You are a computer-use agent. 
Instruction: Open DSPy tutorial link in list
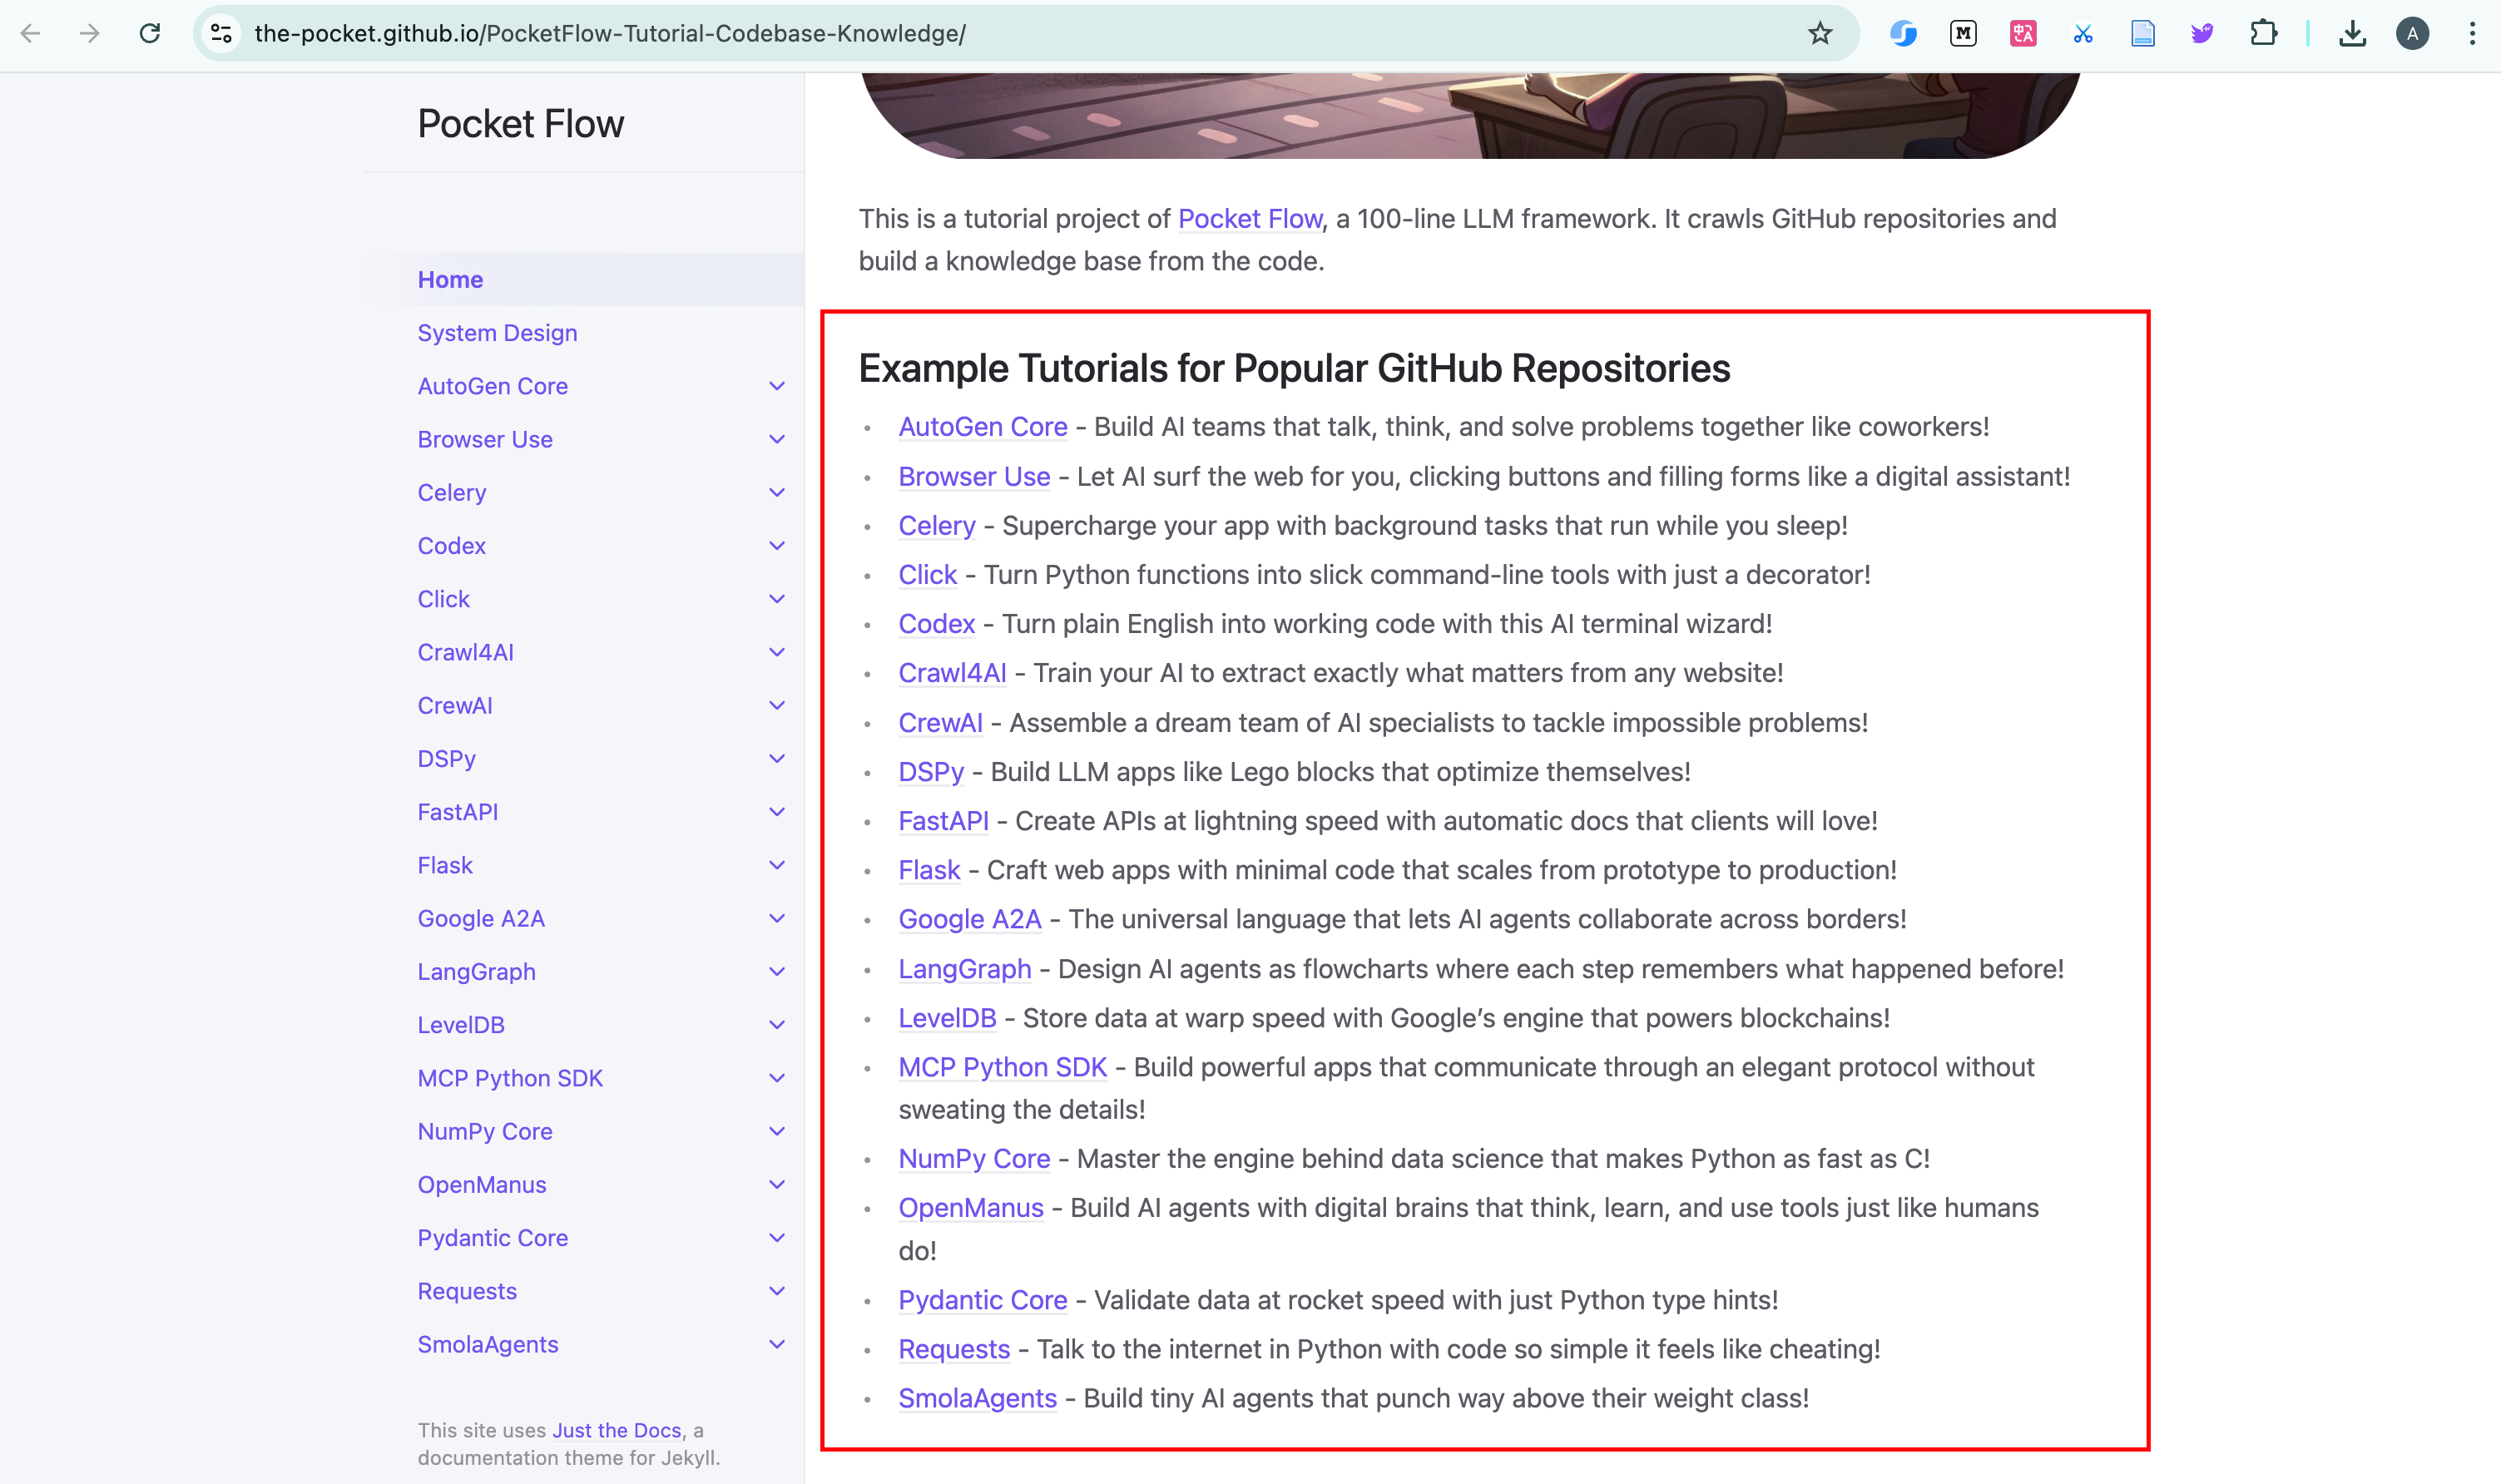pos(931,772)
